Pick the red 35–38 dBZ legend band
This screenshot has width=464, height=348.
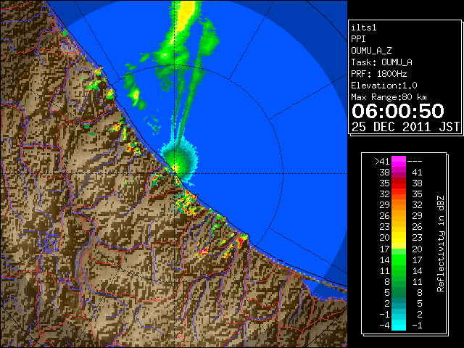tap(399, 183)
